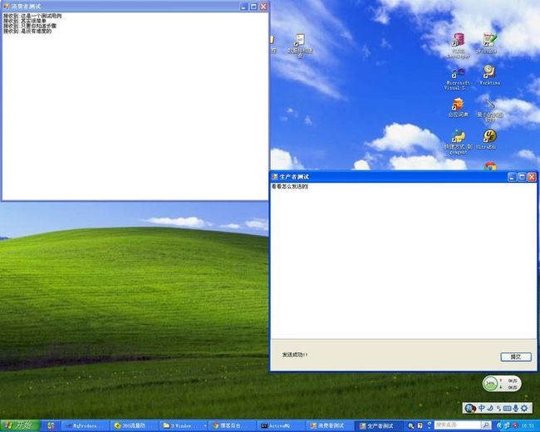Click the help question-mark icon in taskbar
Screen dimensions: 540x432
[420, 426]
